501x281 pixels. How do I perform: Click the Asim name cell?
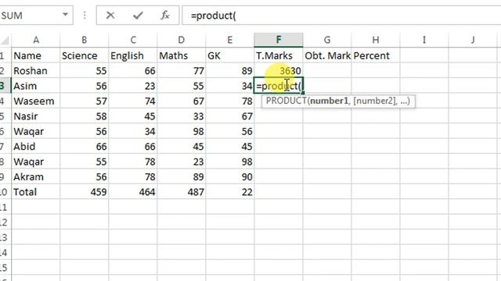[36, 86]
